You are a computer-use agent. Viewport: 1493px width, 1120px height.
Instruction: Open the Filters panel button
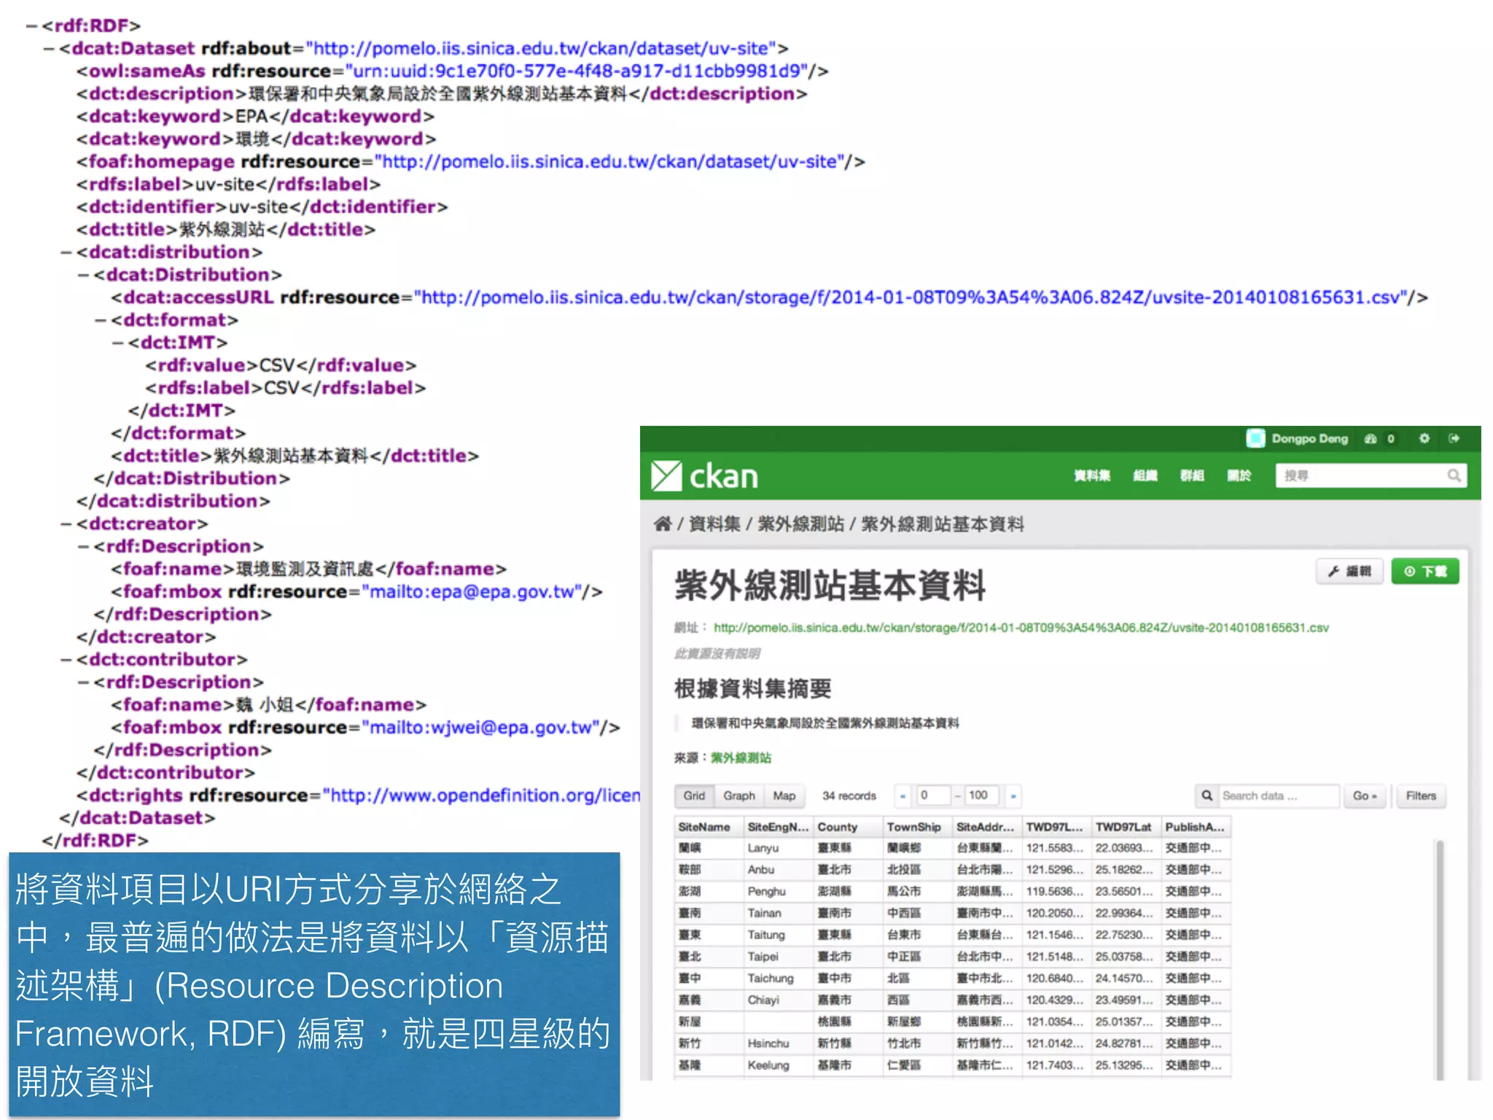pos(1420,796)
